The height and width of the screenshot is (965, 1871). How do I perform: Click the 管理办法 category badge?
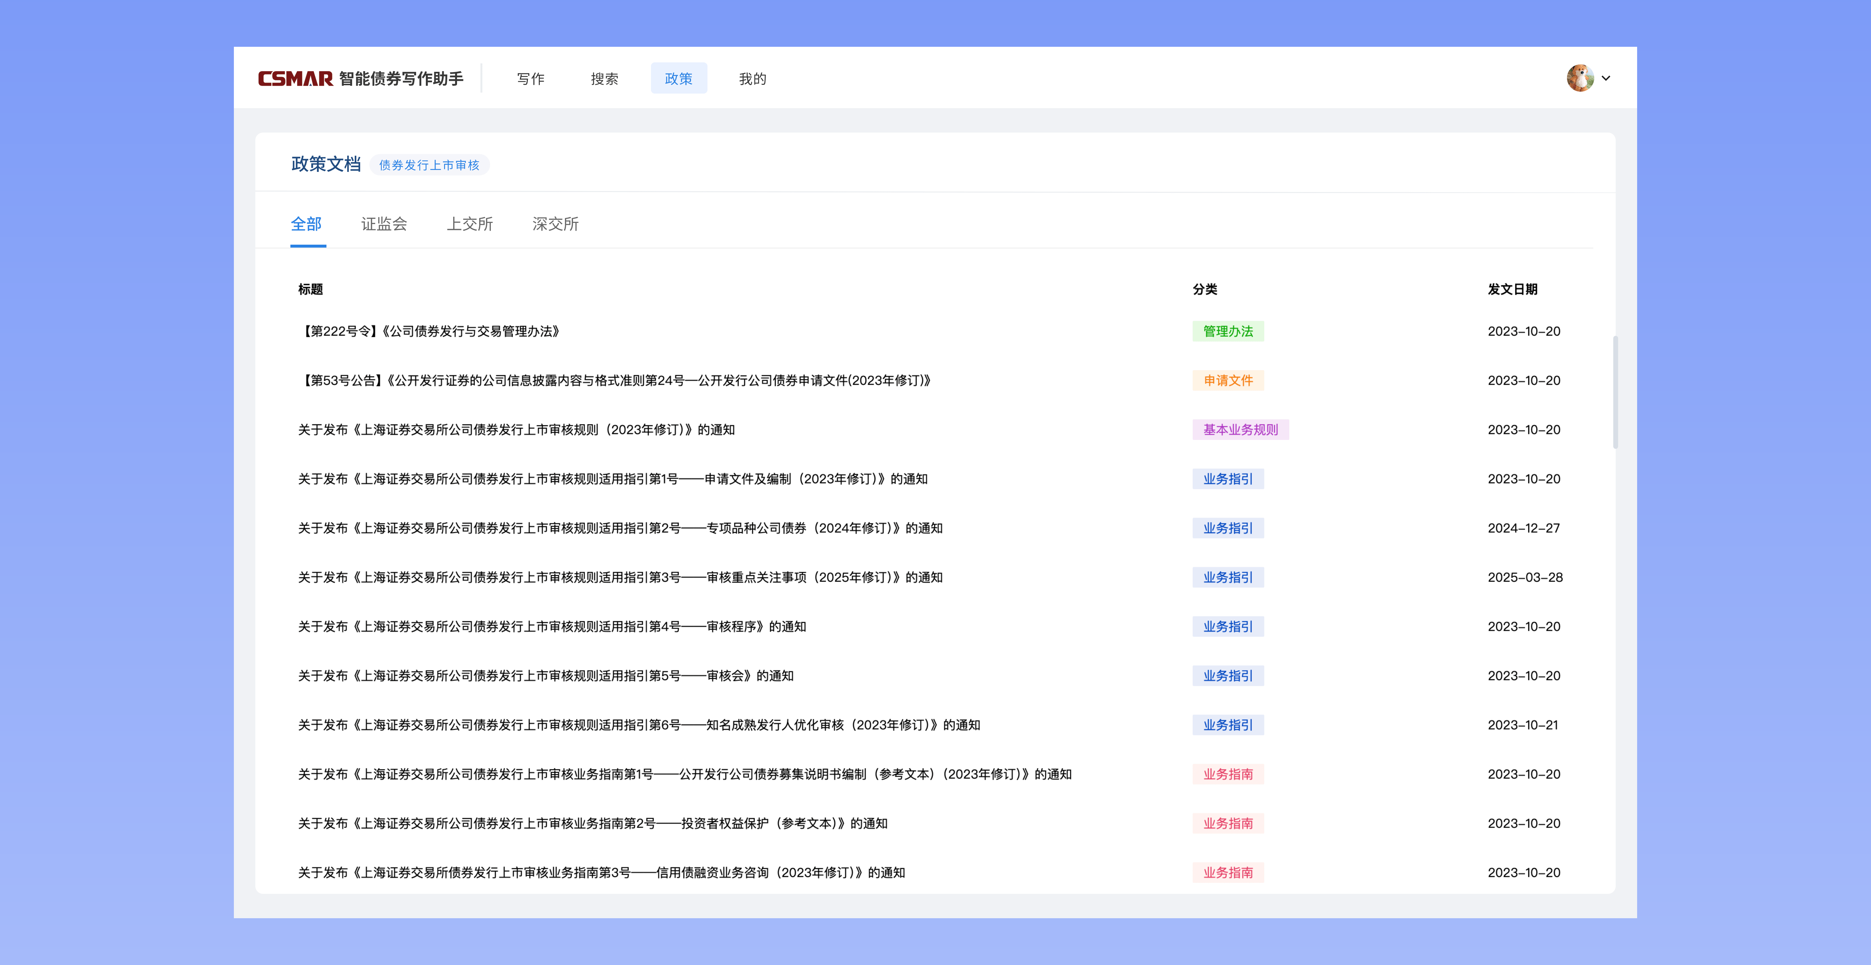(1228, 331)
